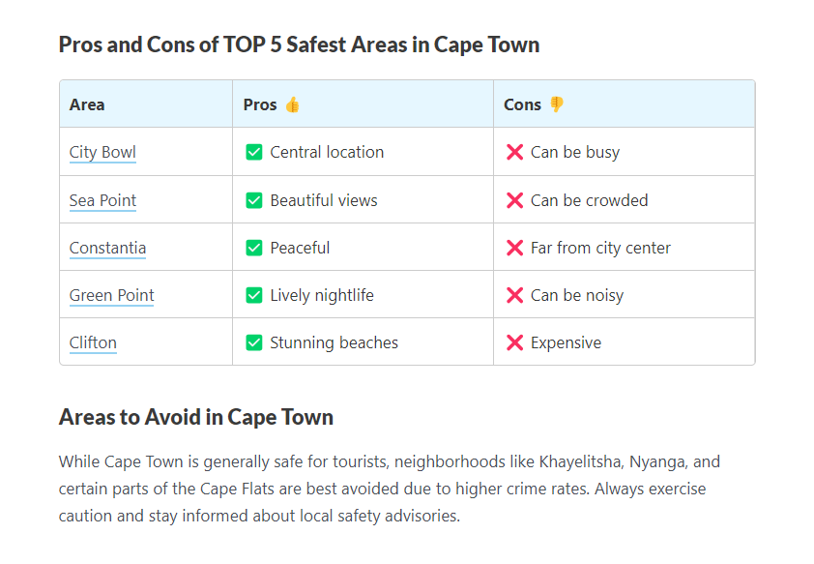Image resolution: width=814 pixels, height=564 pixels.
Task: Click red cross next to Can be crowded
Action: coord(514,200)
